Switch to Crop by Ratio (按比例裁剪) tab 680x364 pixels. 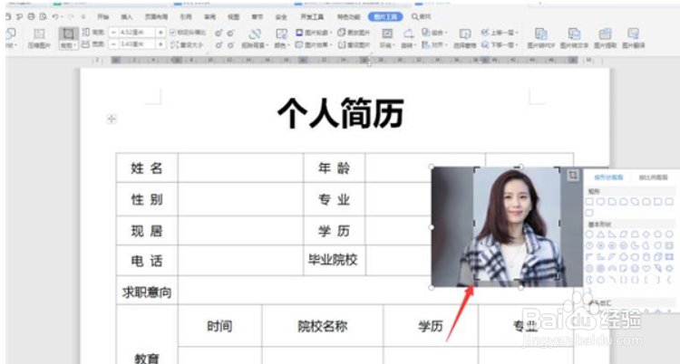tap(653, 177)
